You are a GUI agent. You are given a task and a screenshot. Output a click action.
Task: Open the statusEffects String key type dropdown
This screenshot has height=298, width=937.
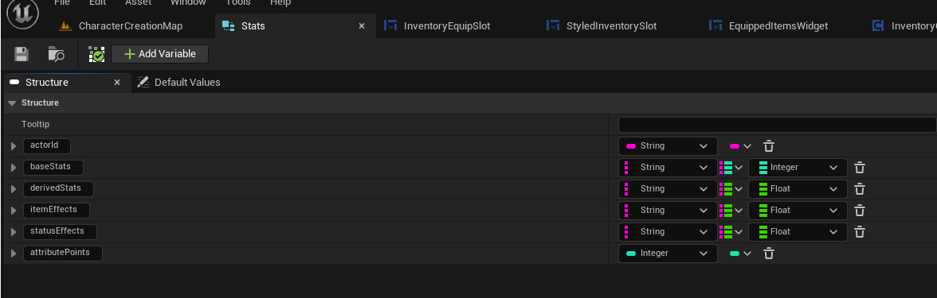668,232
